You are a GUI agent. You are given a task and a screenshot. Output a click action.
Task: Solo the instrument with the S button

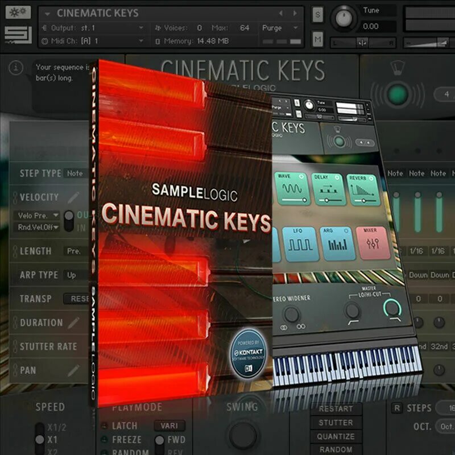[x=318, y=15]
